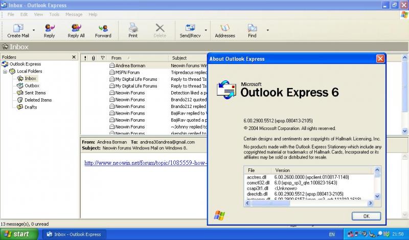Sort by the Flag column header

(x=103, y=58)
